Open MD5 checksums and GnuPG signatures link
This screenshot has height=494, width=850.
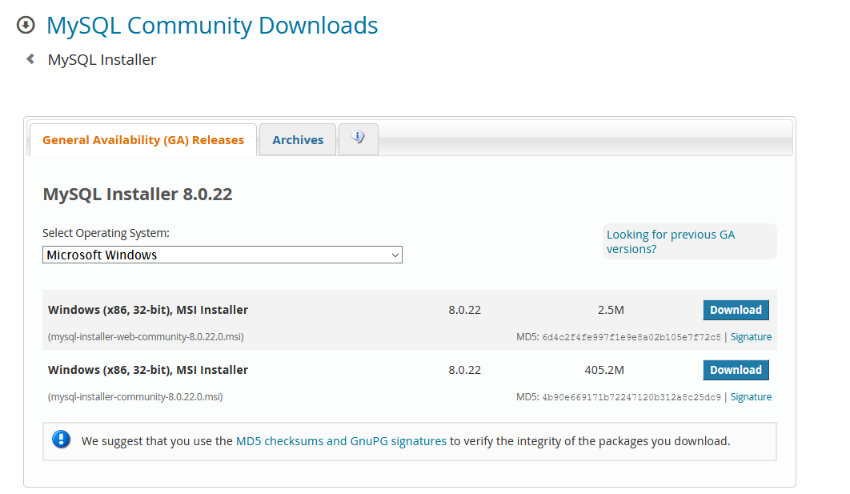(341, 441)
